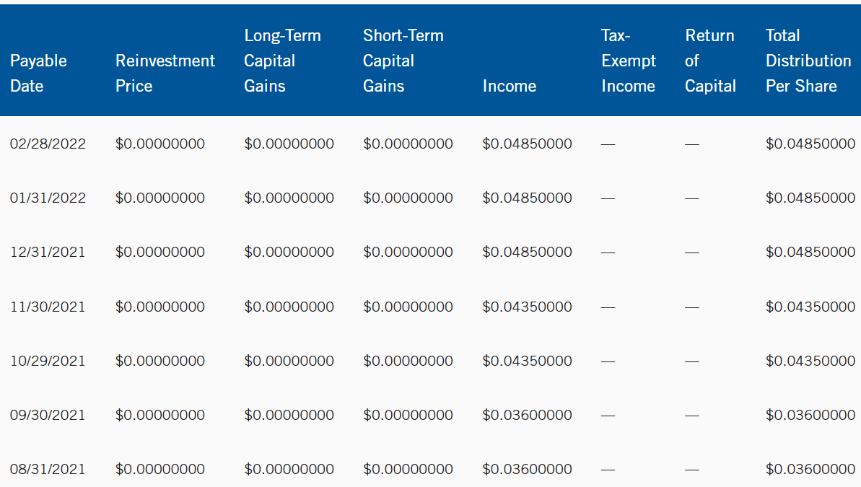Click the Long-Term Capital Gains header
The height and width of the screenshot is (487, 861).
(282, 61)
